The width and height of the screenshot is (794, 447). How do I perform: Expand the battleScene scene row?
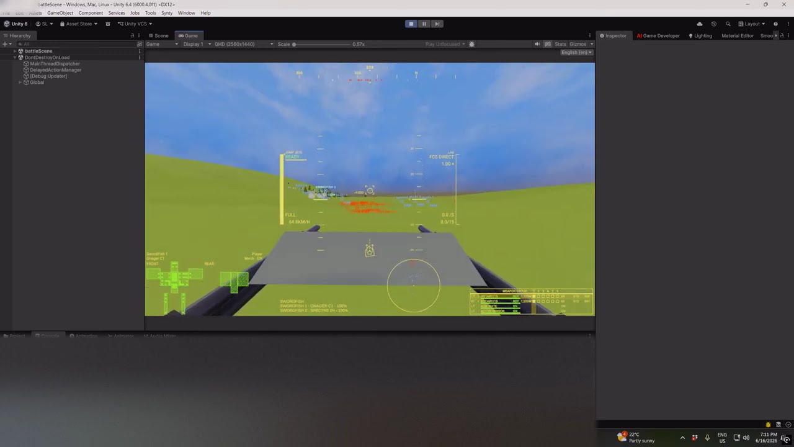[15, 51]
